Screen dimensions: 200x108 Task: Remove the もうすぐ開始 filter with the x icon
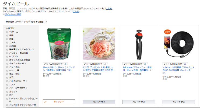pyautogui.click(x=46, y=22)
